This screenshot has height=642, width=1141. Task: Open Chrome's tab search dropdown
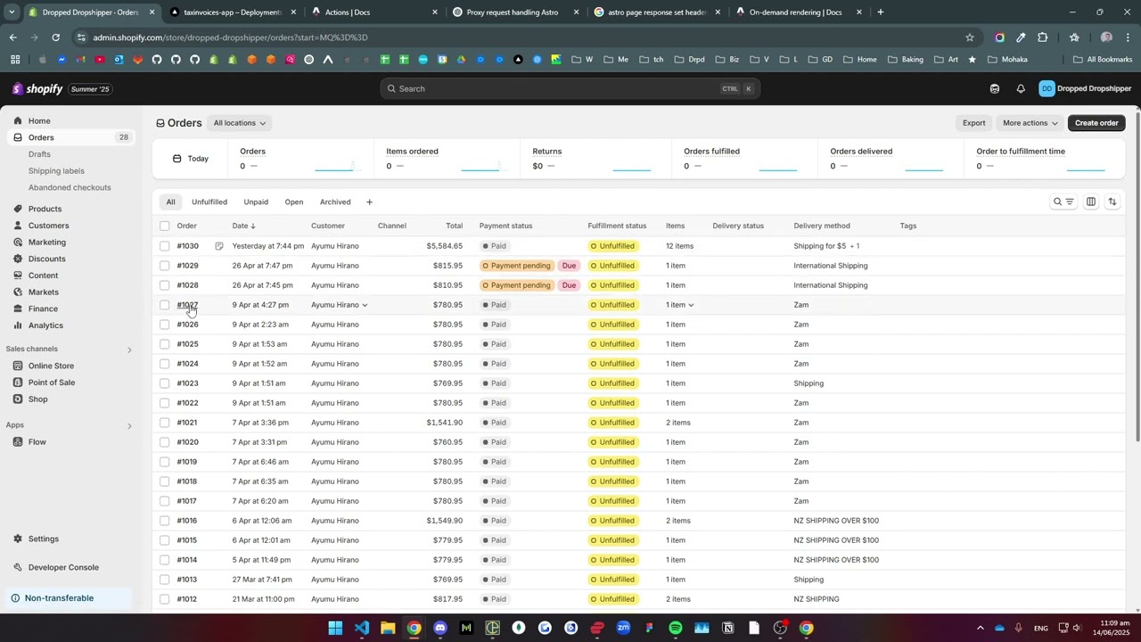(12, 12)
